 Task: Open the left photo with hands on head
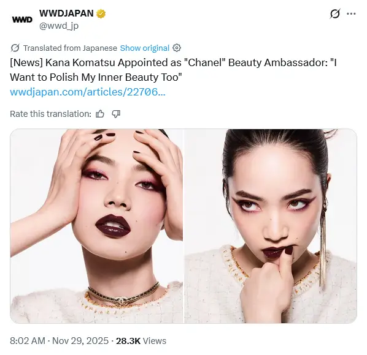(96, 226)
